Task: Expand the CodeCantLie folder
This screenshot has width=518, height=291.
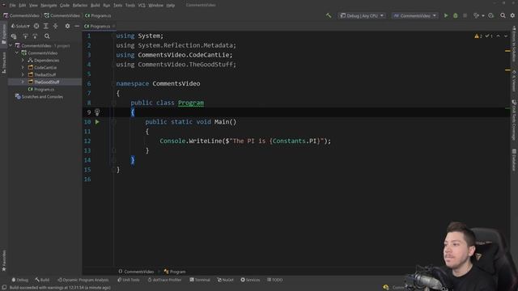Action: (x=23, y=67)
